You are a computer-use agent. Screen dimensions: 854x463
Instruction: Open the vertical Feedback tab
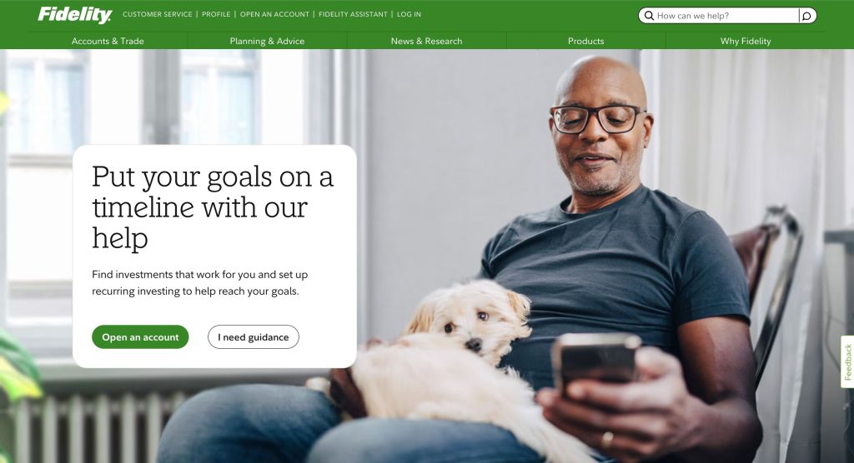[847, 361]
